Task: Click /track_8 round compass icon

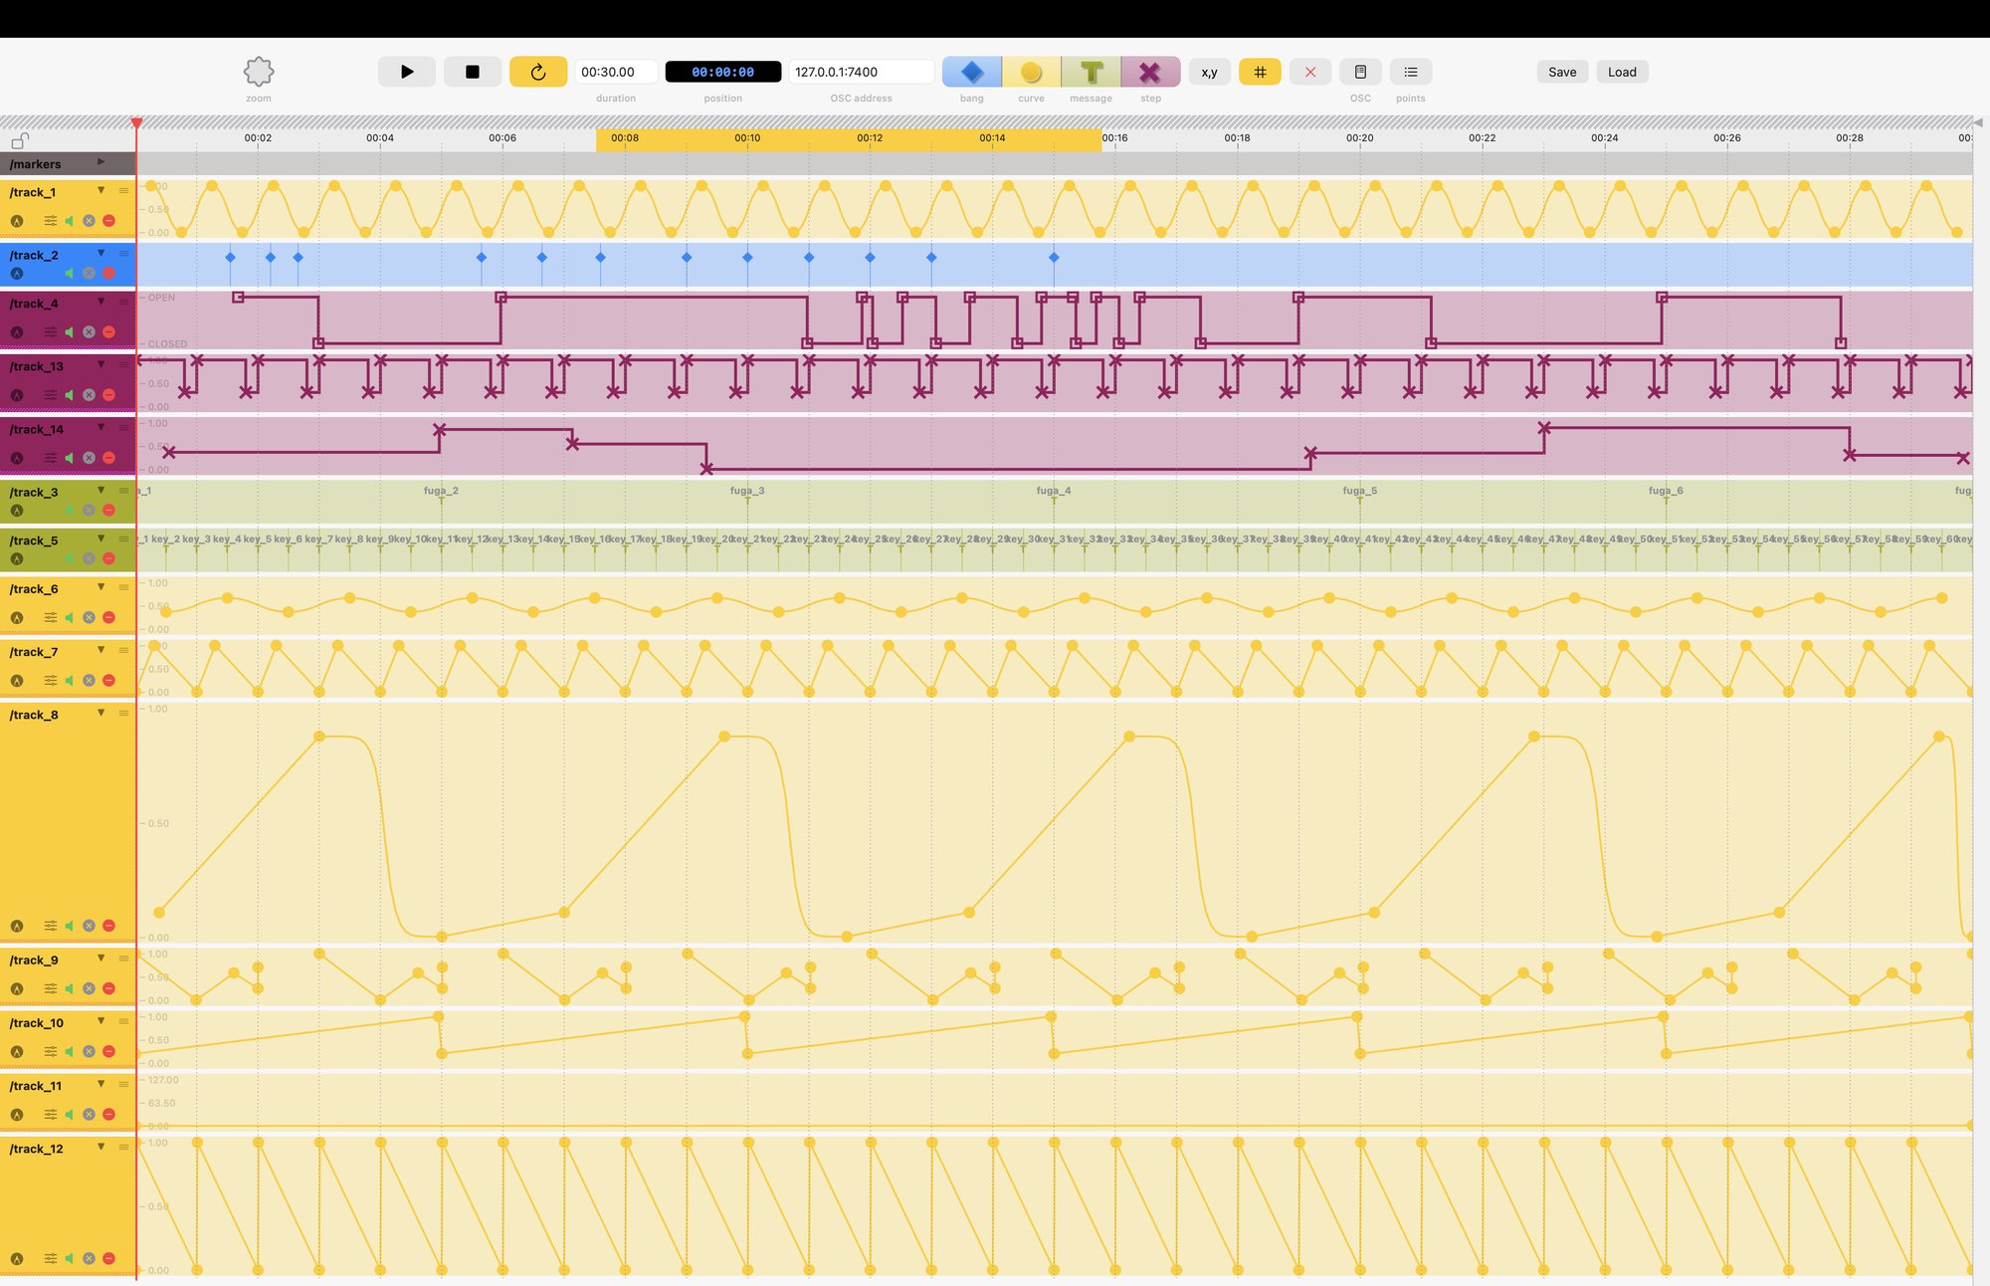Action: pyautogui.click(x=17, y=926)
